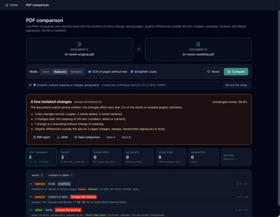
Task: Click 'rewording' tag on change #1
Action: [x=64, y=184]
